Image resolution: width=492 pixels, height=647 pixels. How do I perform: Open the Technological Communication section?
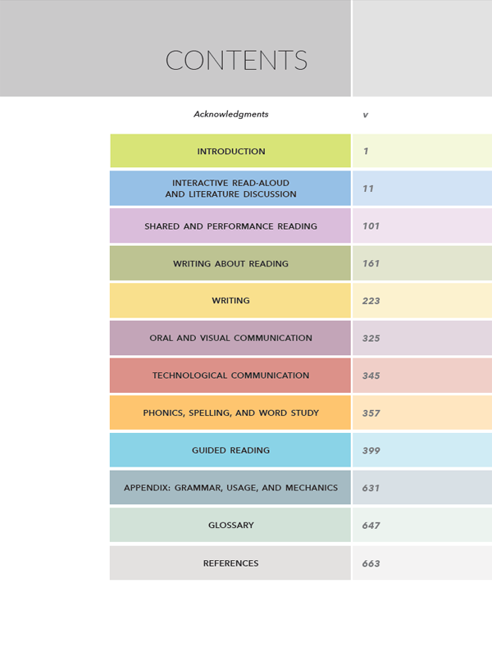pyautogui.click(x=231, y=376)
